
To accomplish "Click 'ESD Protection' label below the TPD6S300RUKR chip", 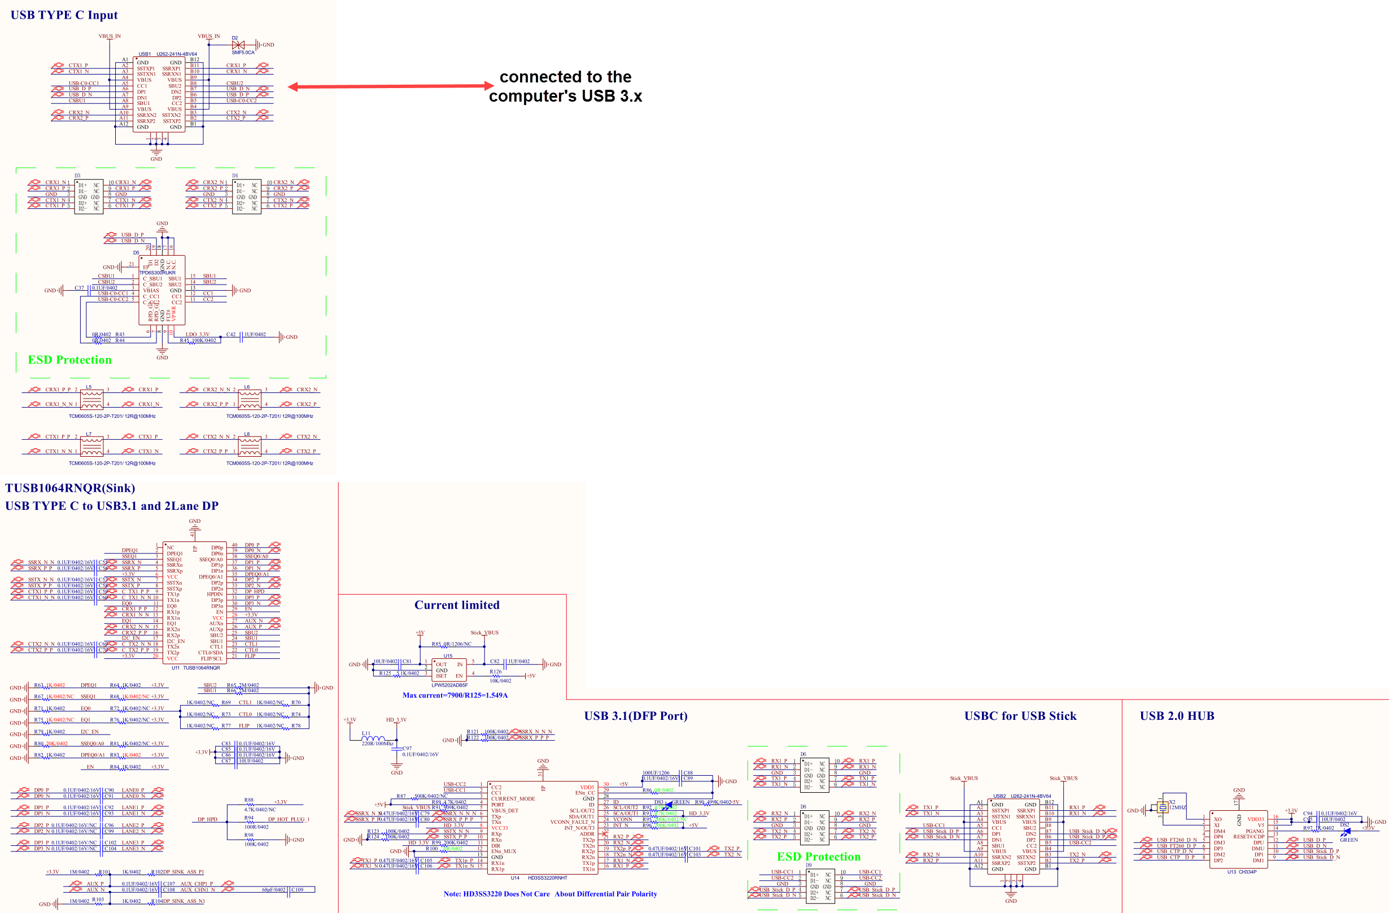I will (x=69, y=360).
